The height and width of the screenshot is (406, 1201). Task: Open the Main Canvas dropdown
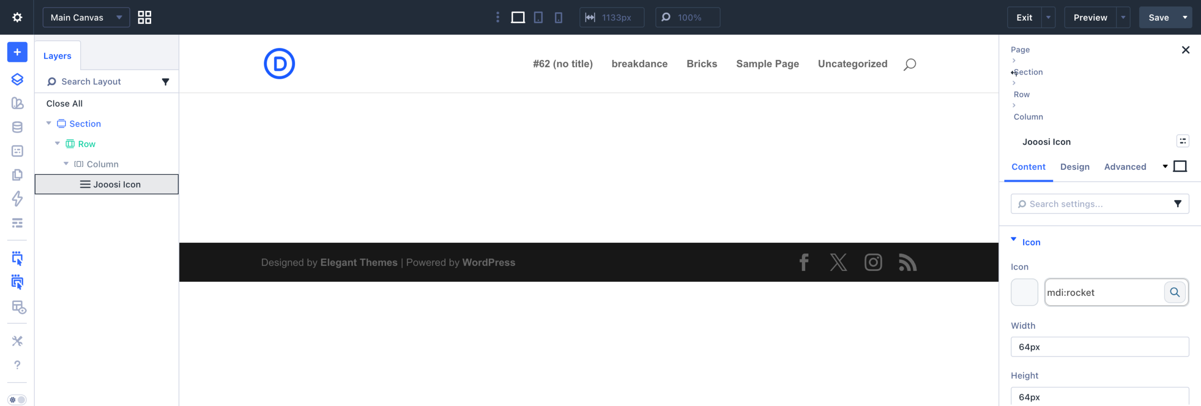pos(86,17)
